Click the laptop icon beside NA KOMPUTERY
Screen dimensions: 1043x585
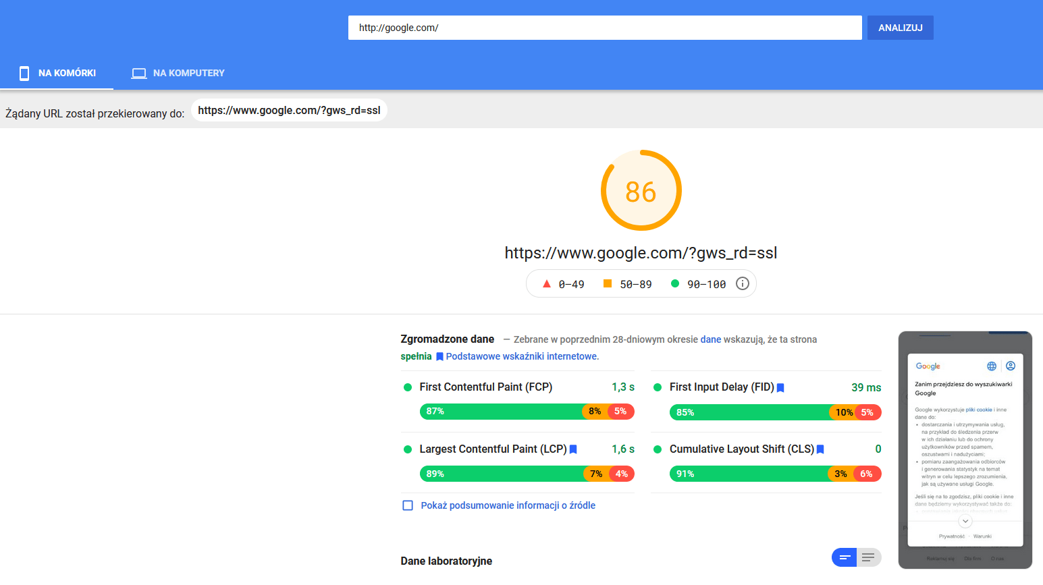(139, 73)
